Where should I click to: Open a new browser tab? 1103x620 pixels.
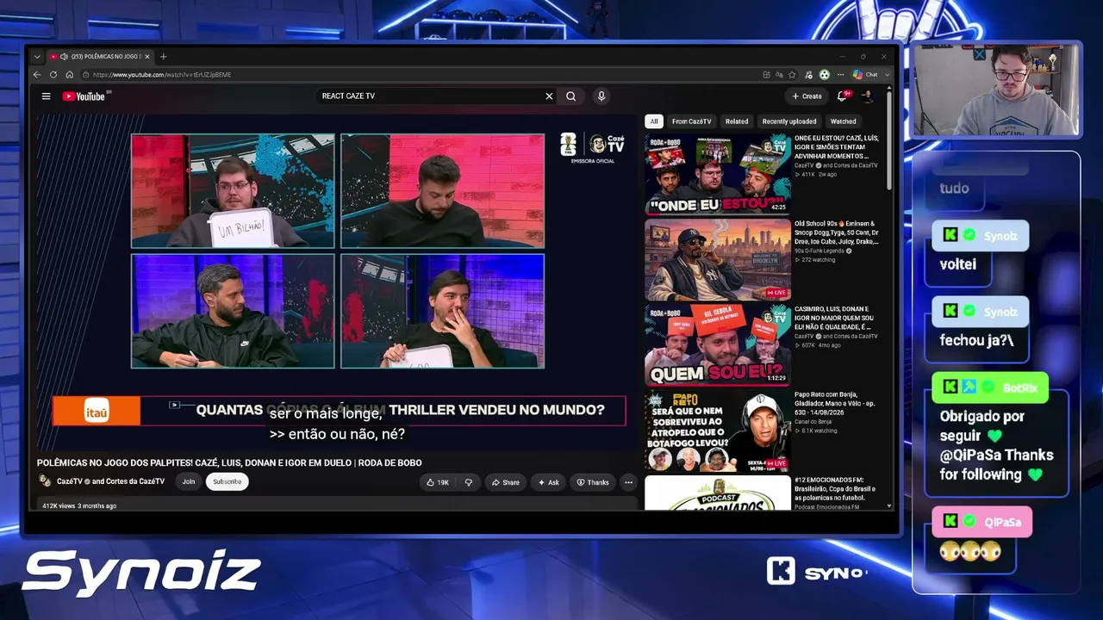point(163,57)
